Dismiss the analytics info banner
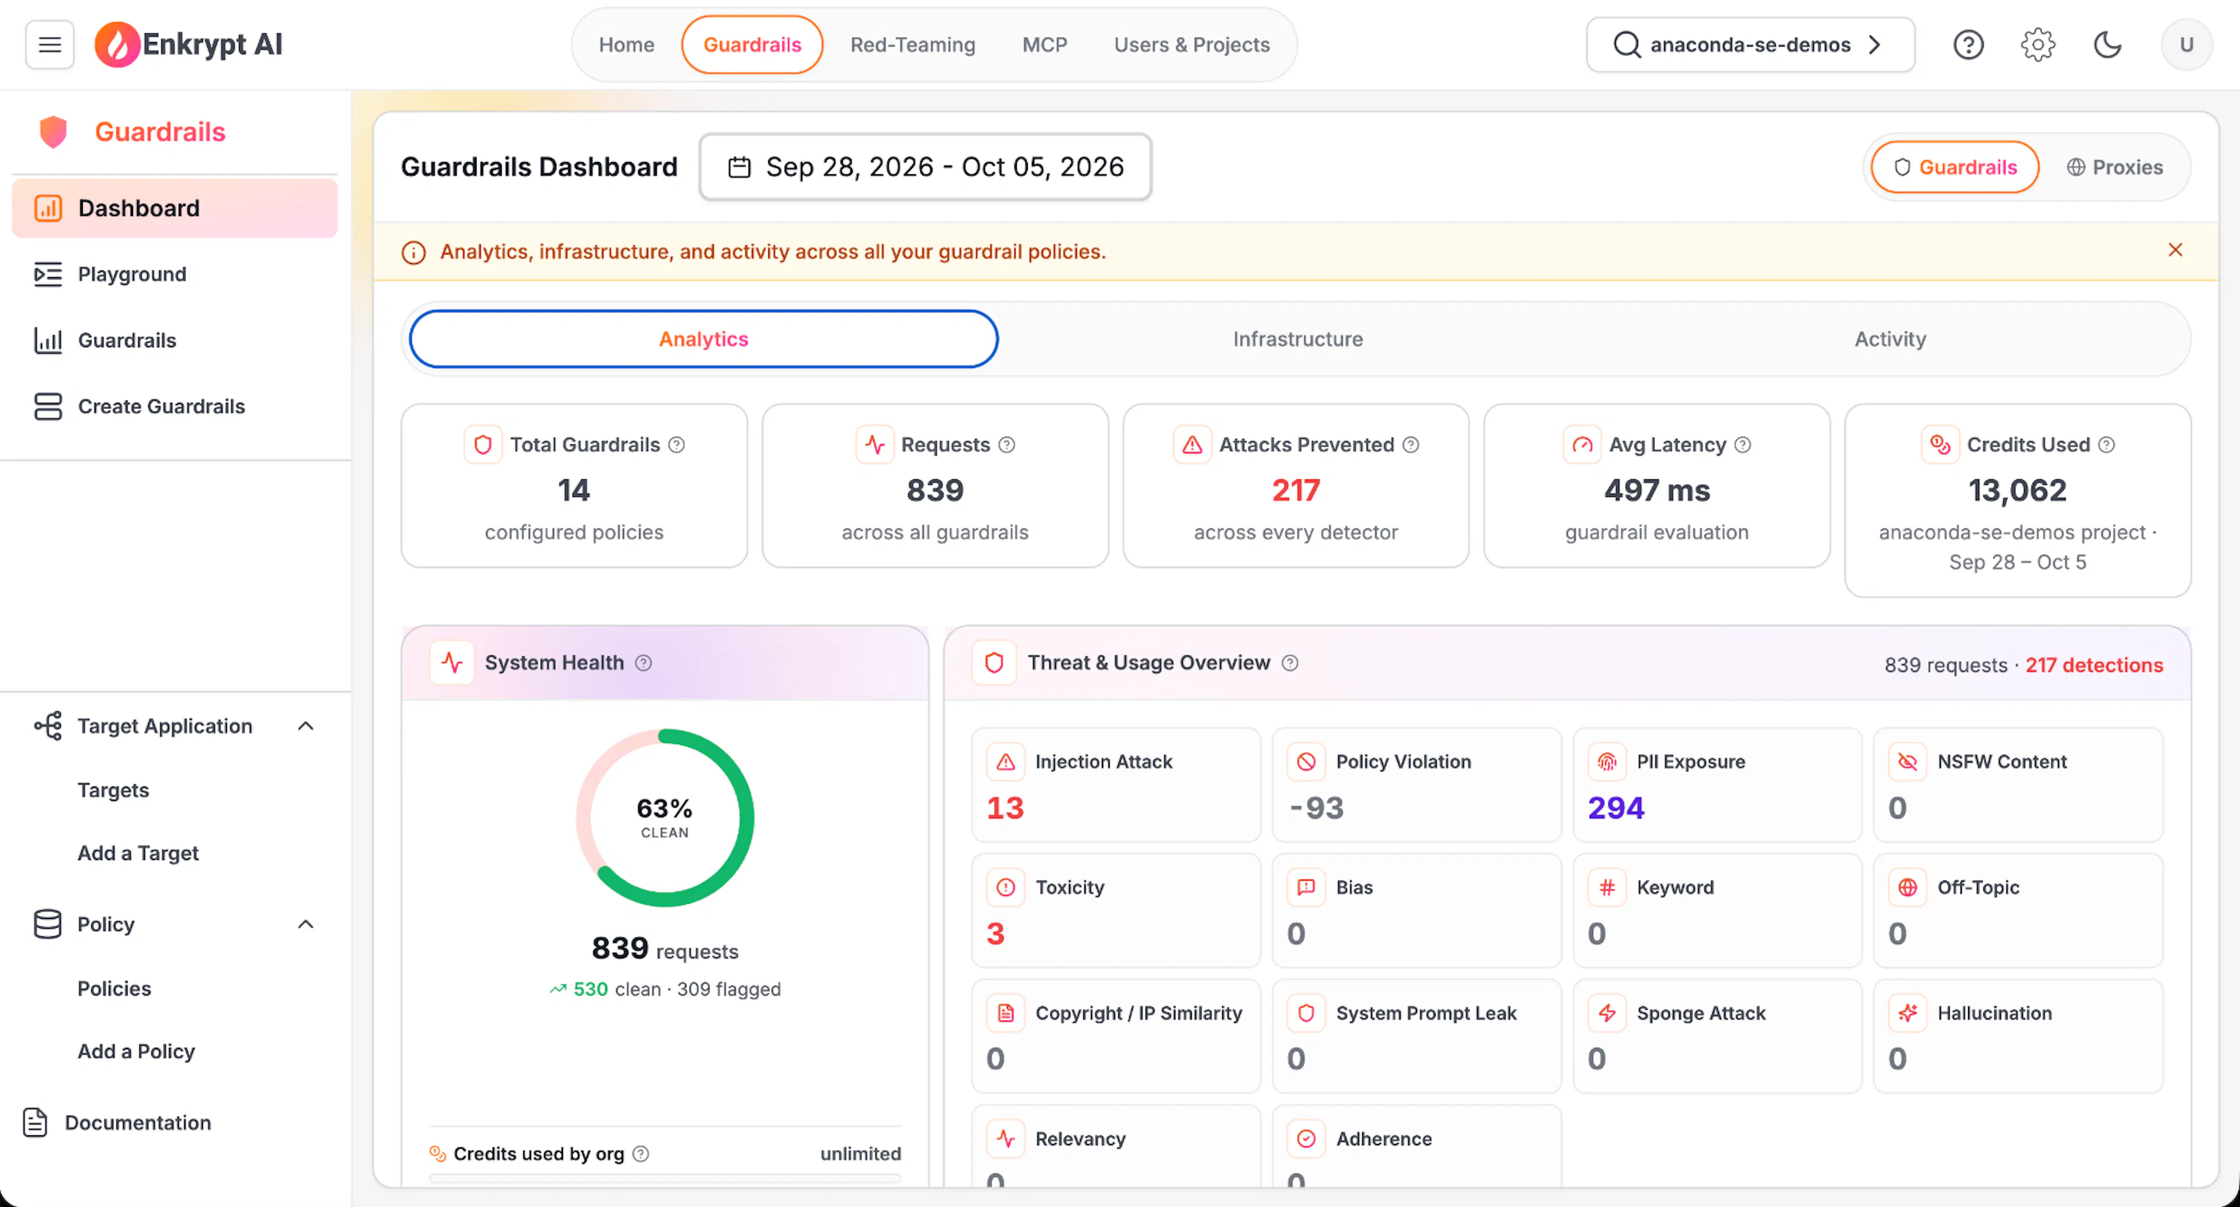Screen dimensions: 2240x1207 2175,250
